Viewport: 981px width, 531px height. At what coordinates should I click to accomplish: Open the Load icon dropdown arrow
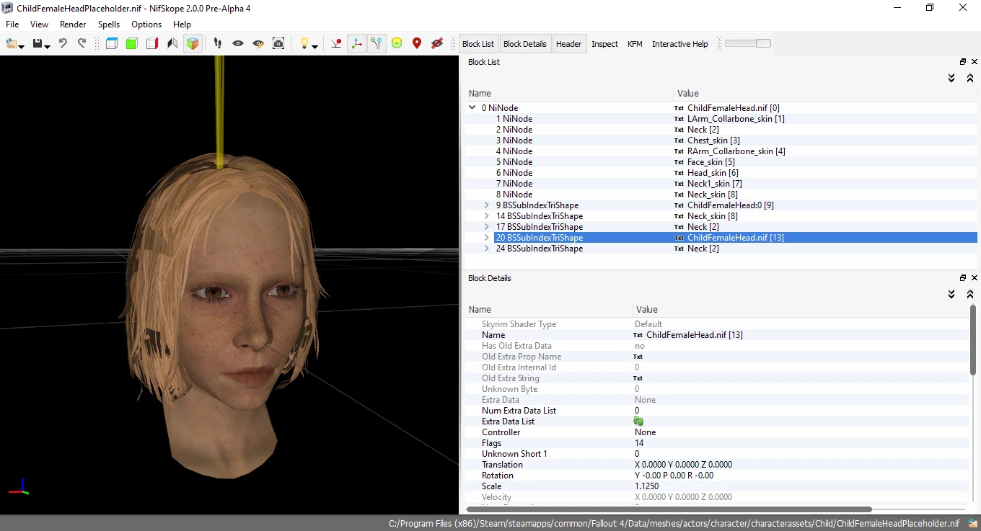coord(22,47)
